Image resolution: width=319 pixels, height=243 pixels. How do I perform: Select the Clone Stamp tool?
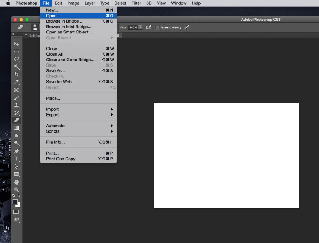(16, 105)
